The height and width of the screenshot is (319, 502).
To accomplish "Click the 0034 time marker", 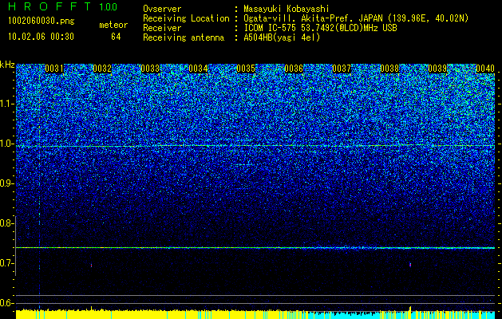I will point(198,69).
